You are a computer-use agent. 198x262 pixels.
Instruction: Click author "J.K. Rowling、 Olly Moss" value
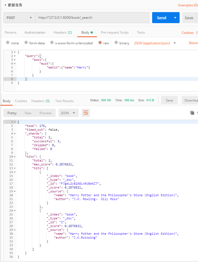(x=95, y=199)
